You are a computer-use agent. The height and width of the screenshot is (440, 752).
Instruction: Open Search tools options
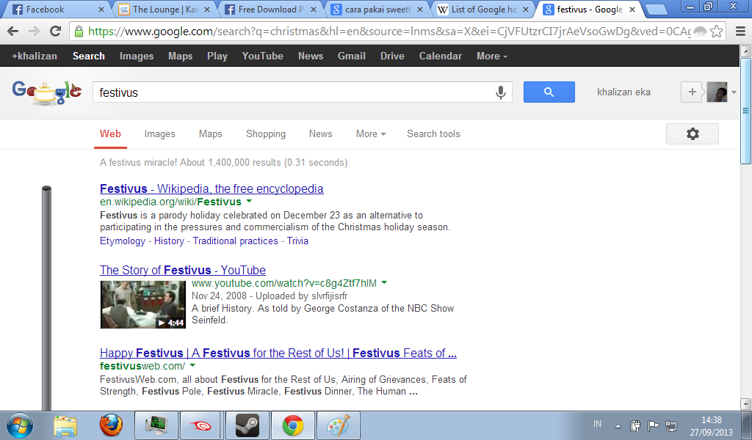point(433,134)
